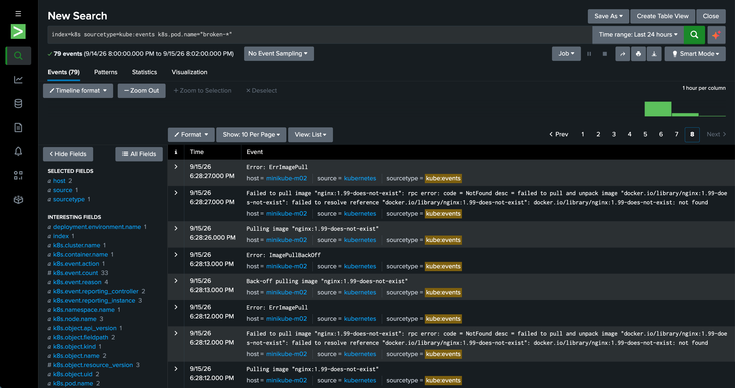Open the All Fields button
This screenshot has height=388, width=735.
pos(139,154)
